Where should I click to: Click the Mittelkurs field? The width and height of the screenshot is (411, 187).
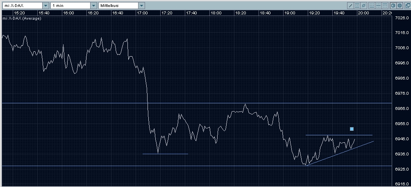pyautogui.click(x=118, y=5)
